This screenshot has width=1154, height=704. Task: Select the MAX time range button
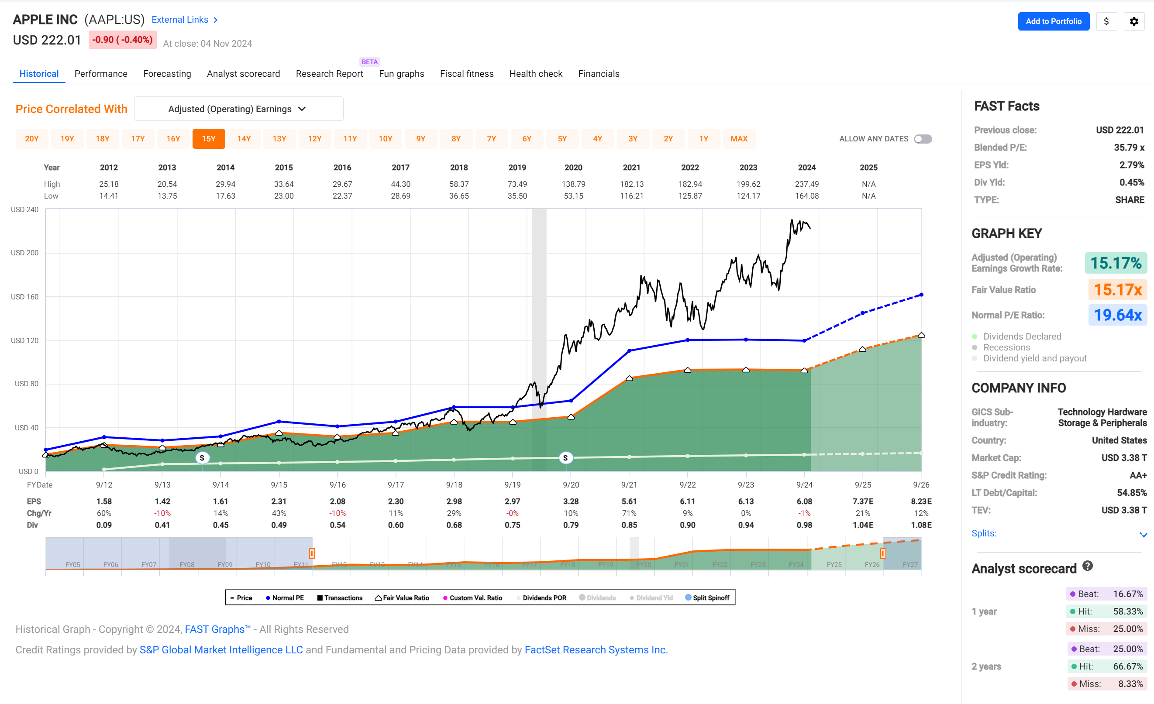pyautogui.click(x=739, y=138)
